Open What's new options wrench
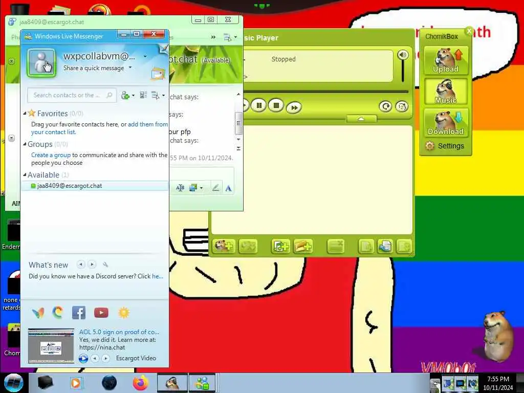This screenshot has height=393, width=524. pyautogui.click(x=105, y=265)
